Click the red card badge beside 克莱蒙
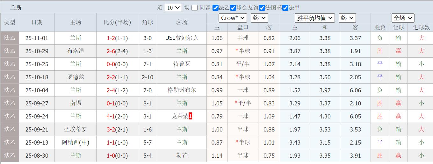 tap(190, 116)
